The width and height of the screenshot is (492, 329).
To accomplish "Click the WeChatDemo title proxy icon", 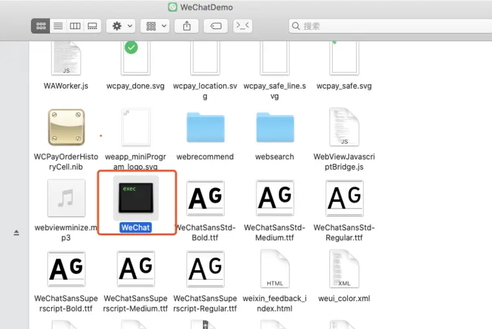I will click(173, 7).
